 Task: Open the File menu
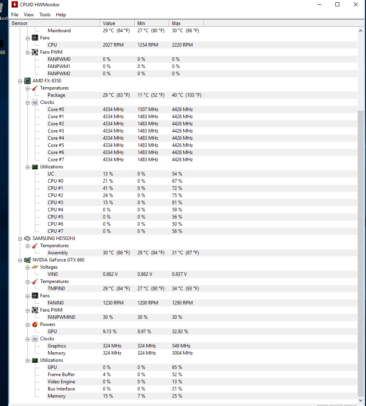click(x=15, y=15)
